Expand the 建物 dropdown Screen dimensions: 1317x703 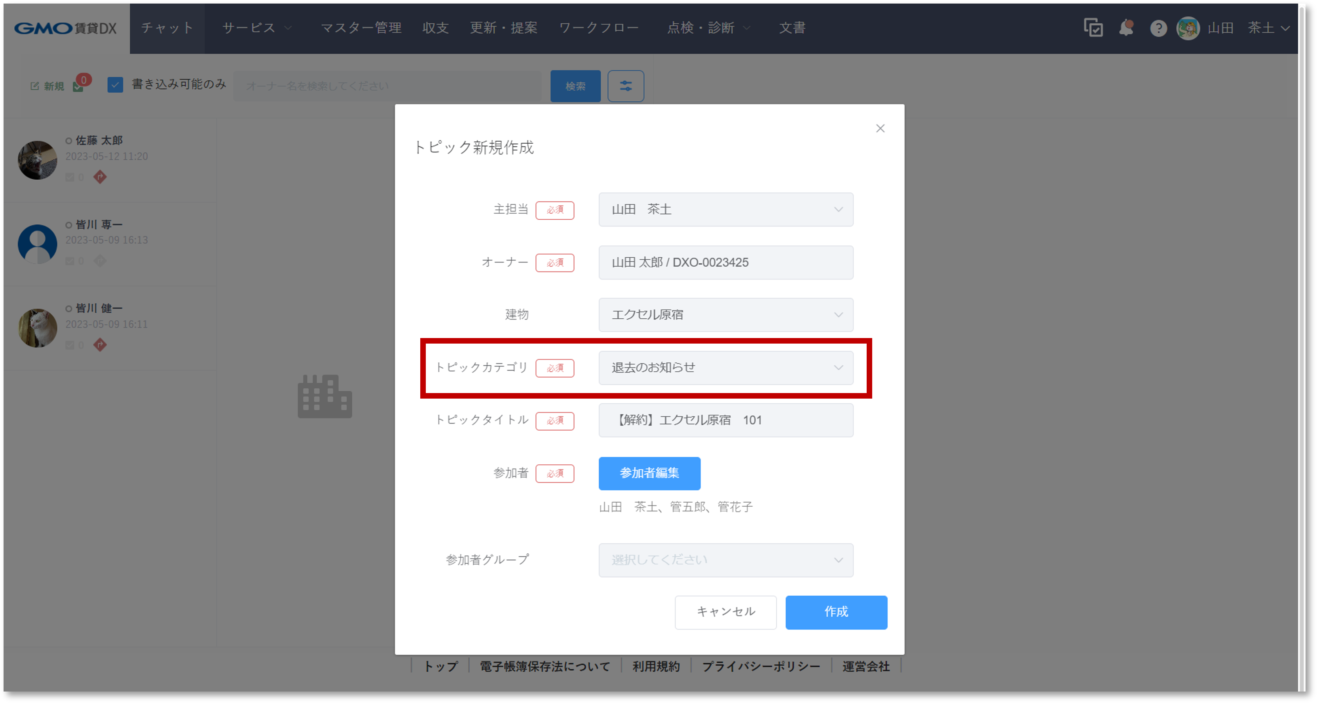(x=725, y=315)
